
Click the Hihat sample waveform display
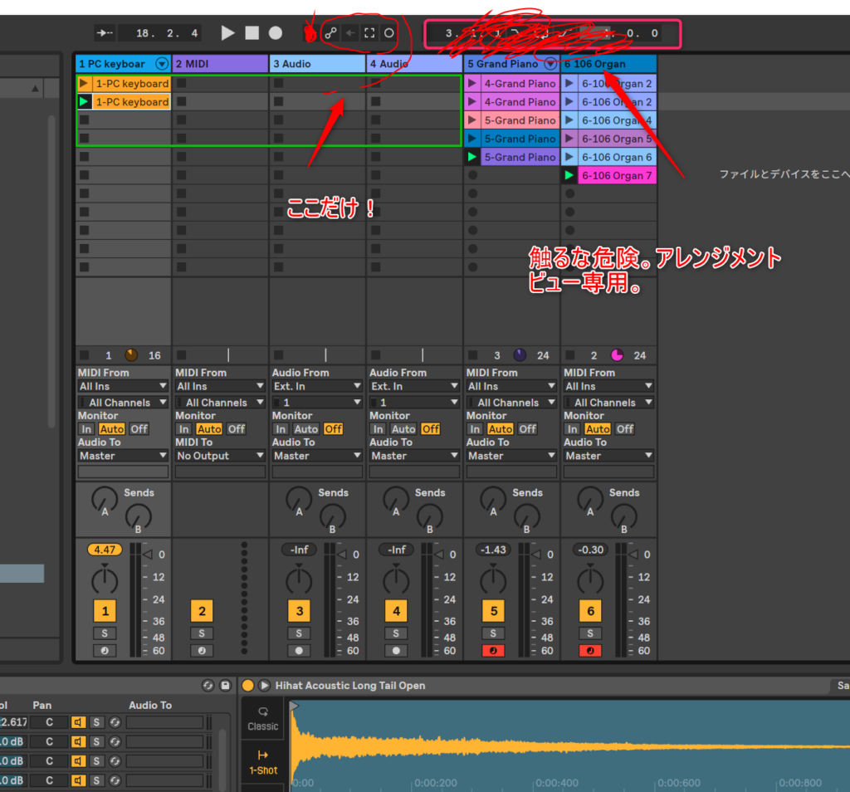click(x=564, y=743)
